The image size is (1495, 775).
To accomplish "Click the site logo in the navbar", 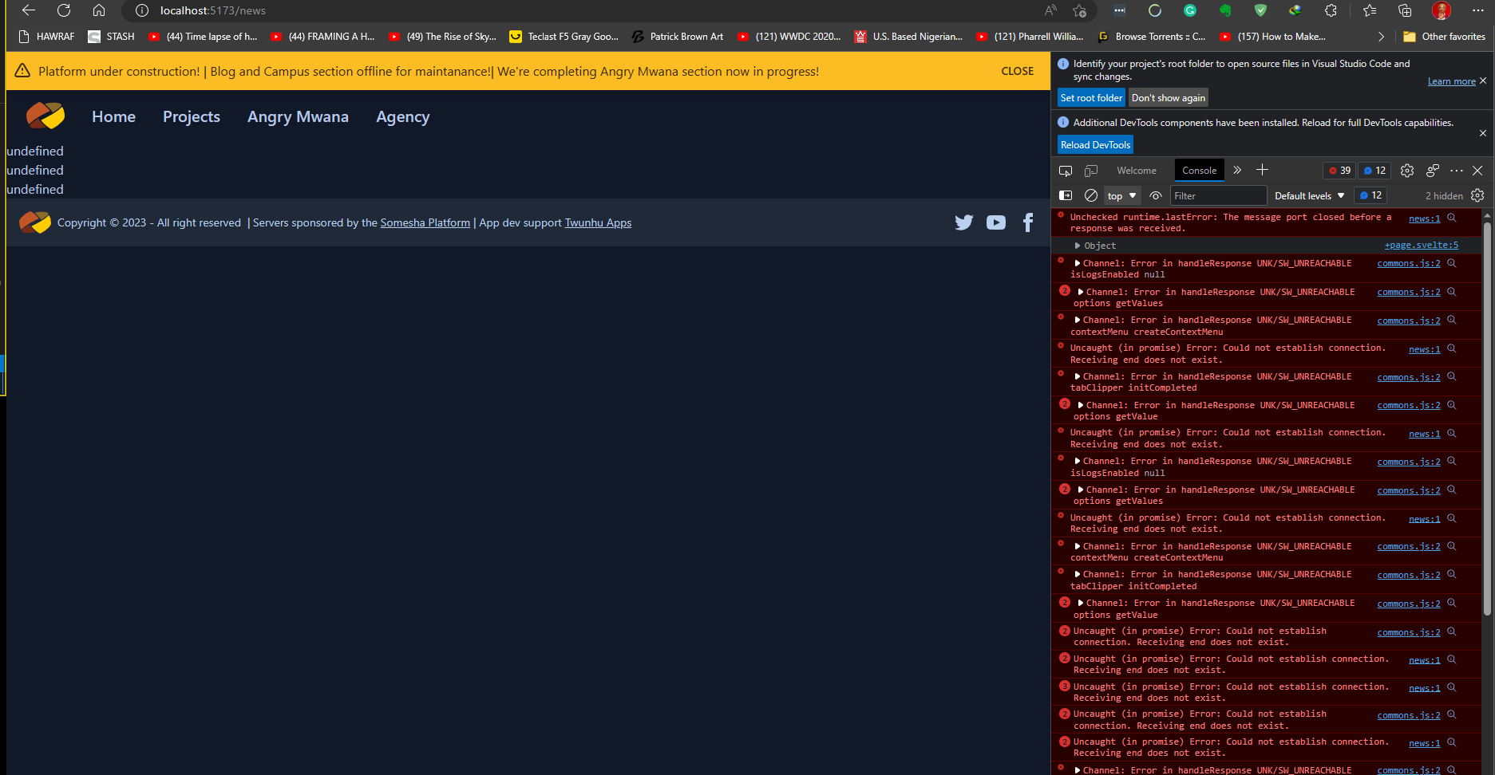I will [45, 116].
